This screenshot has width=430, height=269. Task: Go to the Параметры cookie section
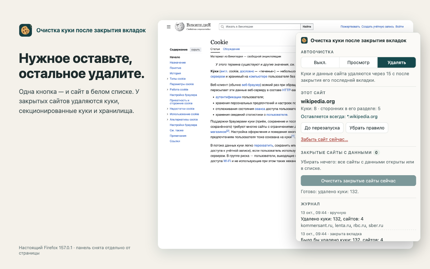[182, 84]
